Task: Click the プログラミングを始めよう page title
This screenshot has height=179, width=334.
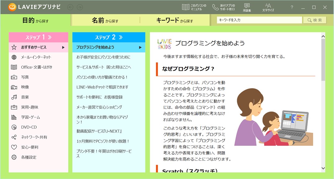Action: point(210,43)
